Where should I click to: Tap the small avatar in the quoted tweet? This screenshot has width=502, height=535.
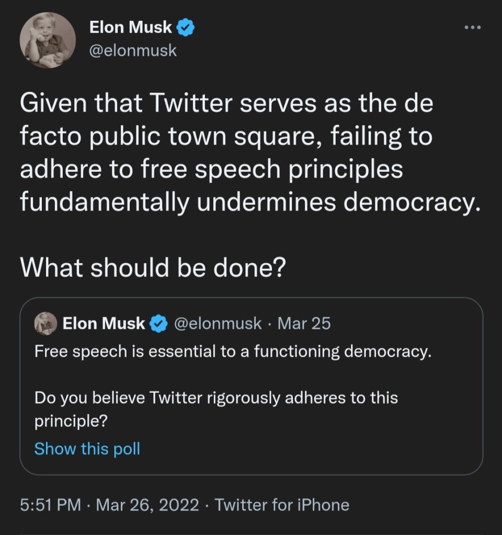[x=45, y=323]
